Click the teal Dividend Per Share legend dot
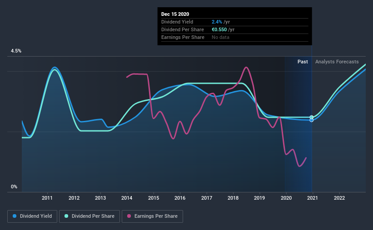Viewport: 373px width, 230px height. point(66,216)
